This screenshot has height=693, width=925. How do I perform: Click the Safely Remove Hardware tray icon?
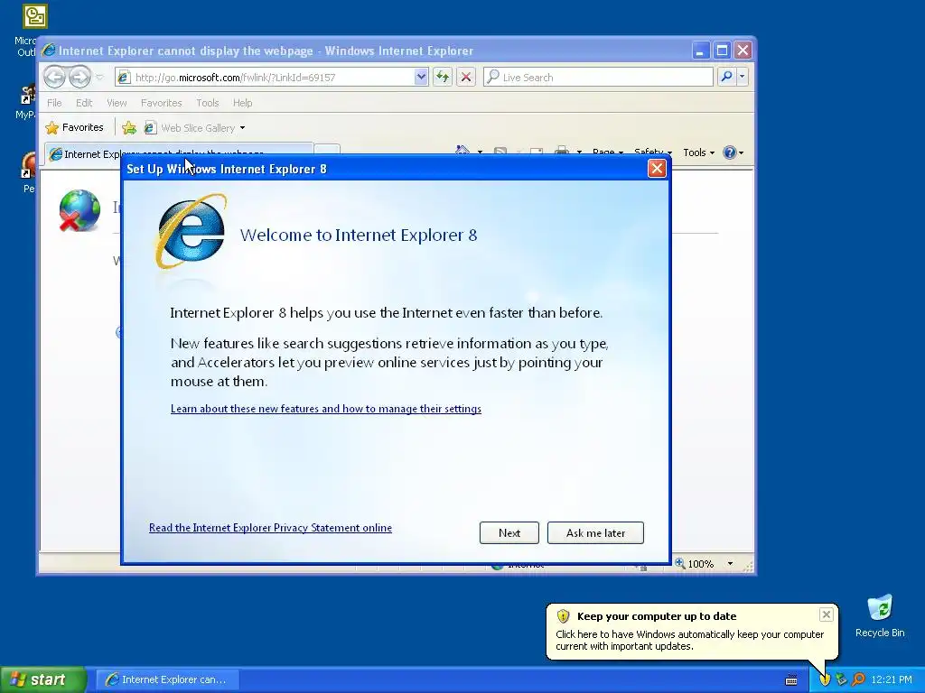click(841, 679)
